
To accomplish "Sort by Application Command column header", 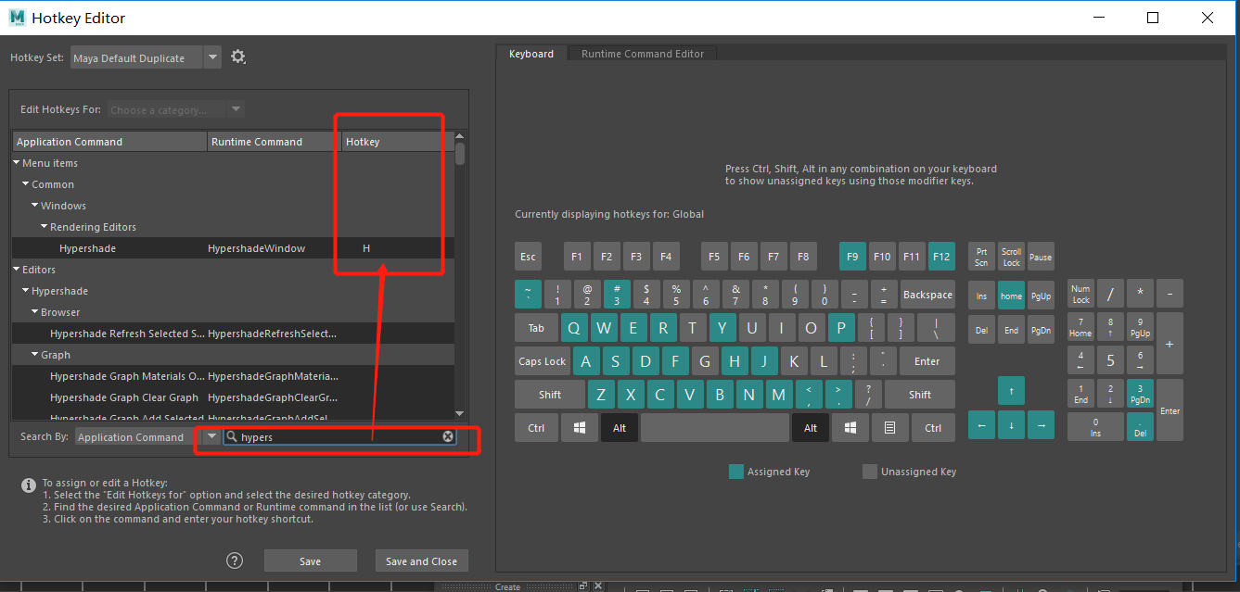I will 109,142.
